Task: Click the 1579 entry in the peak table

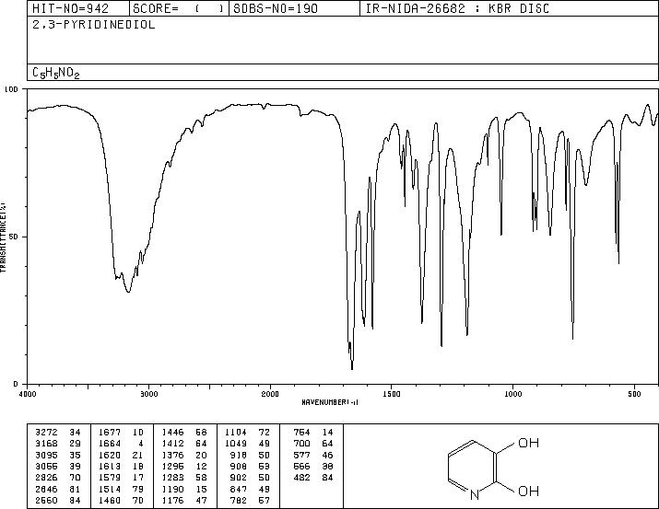Action: coord(110,478)
